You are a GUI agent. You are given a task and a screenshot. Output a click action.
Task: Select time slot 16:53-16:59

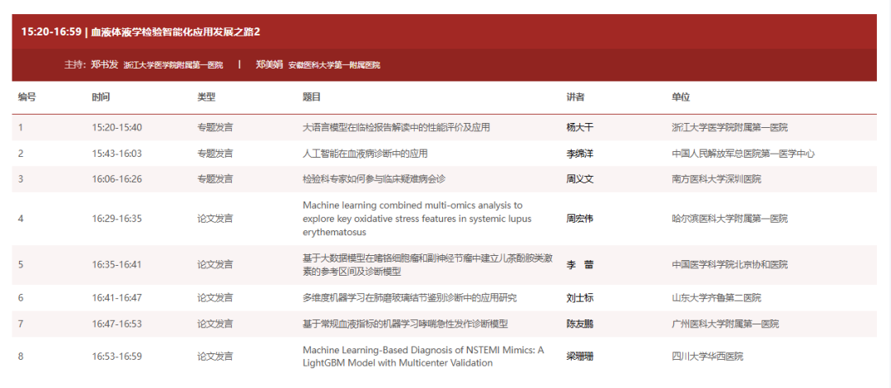point(117,357)
